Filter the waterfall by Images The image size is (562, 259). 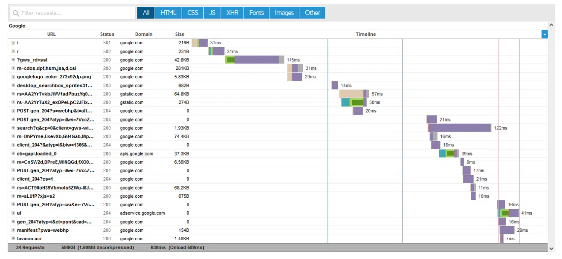tap(284, 13)
